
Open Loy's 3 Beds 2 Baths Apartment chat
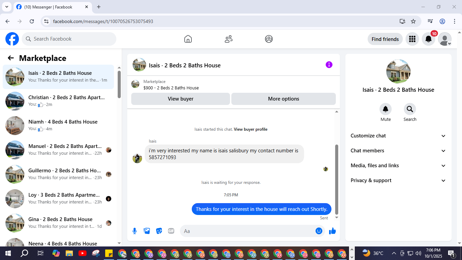(x=59, y=199)
